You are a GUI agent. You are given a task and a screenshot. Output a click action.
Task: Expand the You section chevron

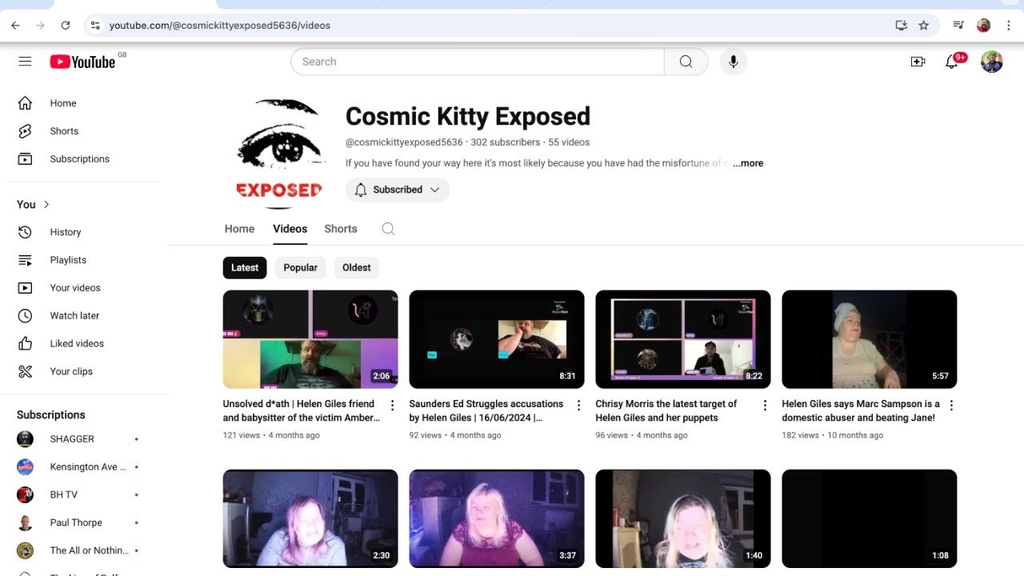point(46,205)
